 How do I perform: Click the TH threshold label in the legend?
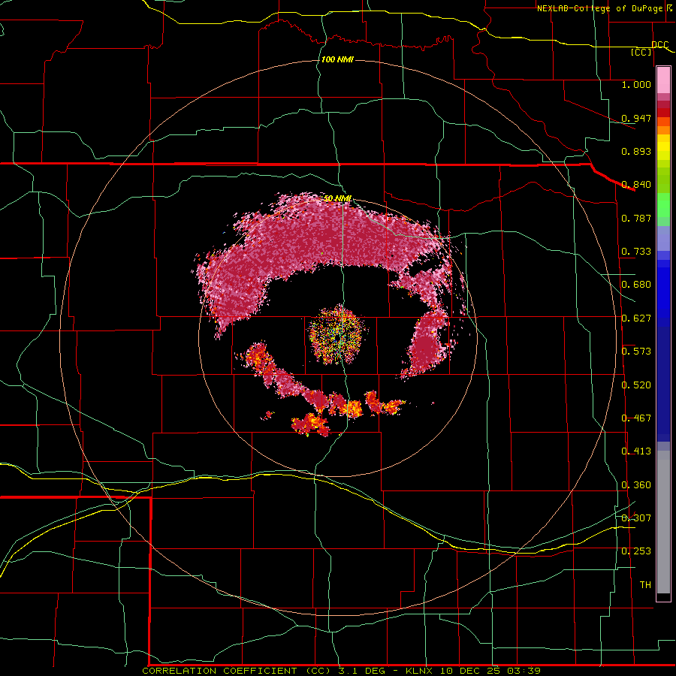(x=645, y=585)
